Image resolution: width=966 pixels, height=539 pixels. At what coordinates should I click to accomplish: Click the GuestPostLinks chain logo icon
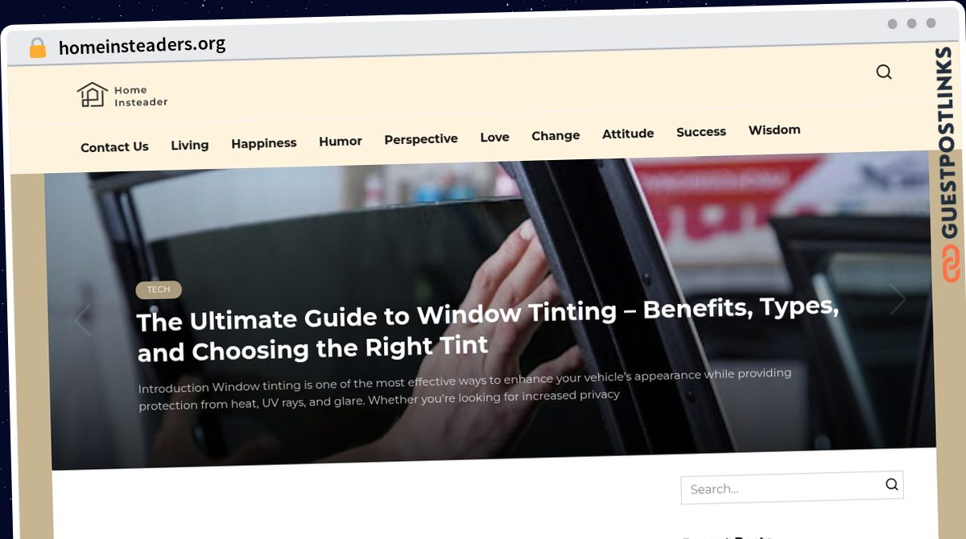click(x=952, y=265)
